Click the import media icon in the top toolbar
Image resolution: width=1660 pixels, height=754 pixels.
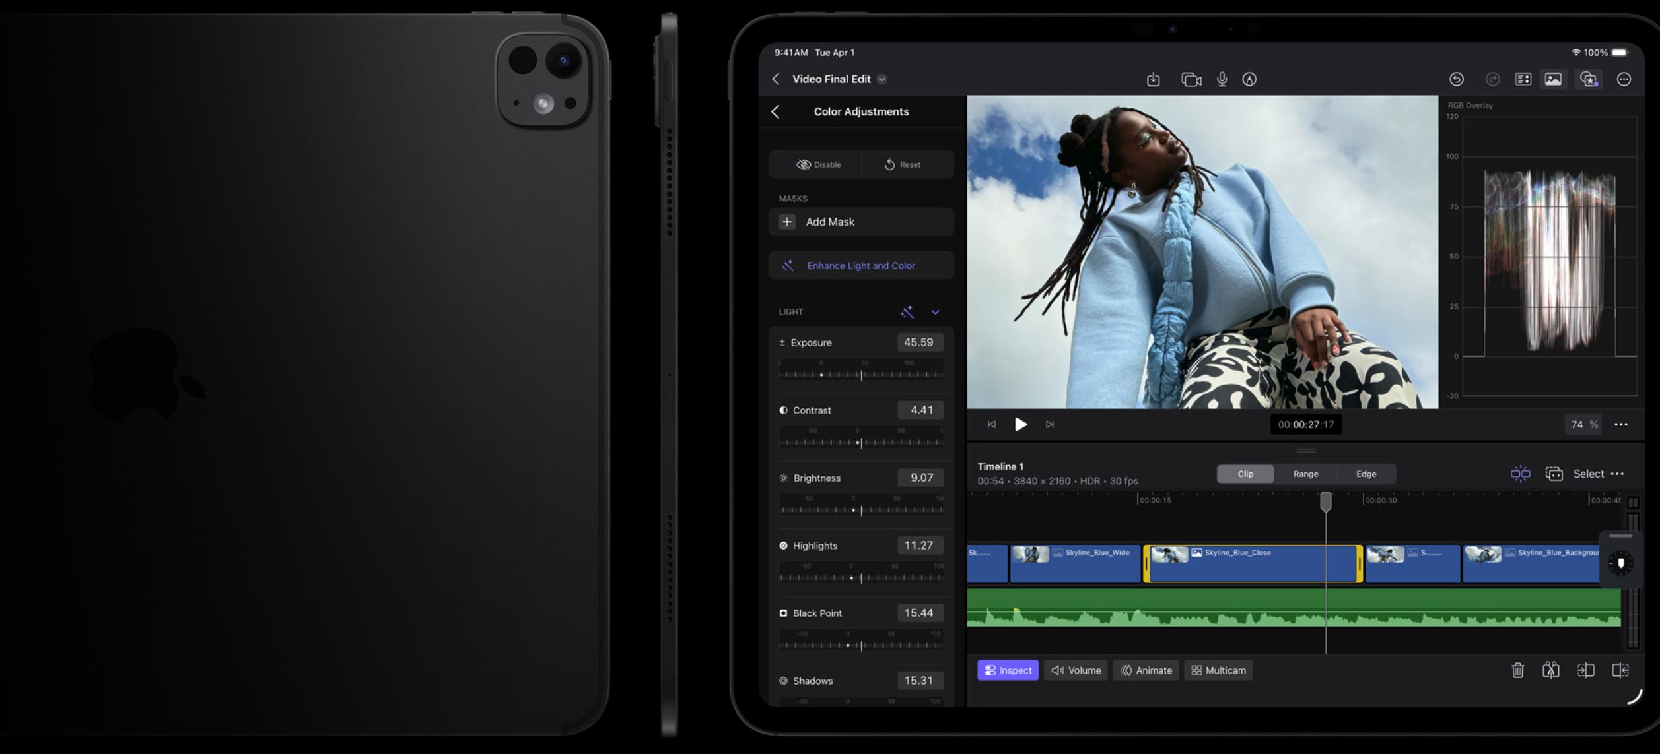click(x=1153, y=79)
